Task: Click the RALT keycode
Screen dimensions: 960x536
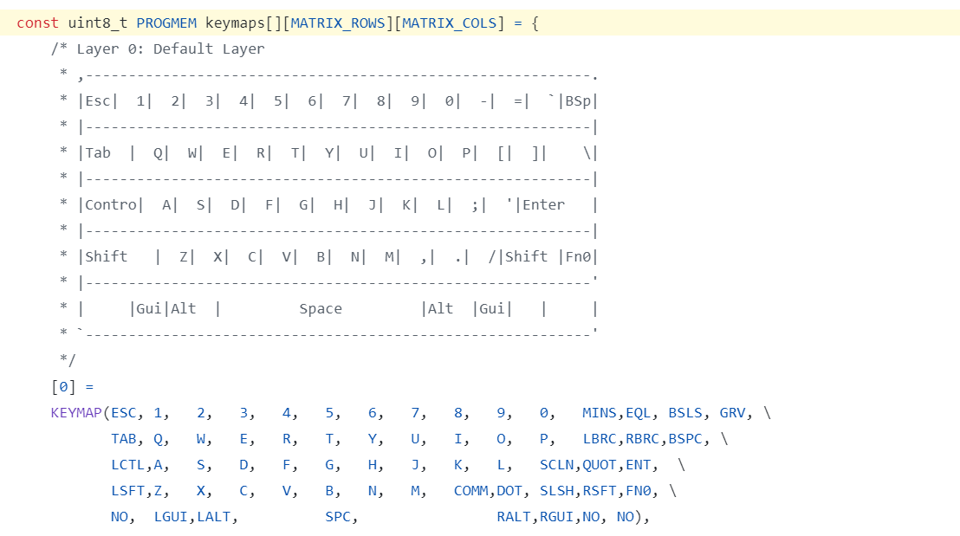Action: [x=514, y=517]
